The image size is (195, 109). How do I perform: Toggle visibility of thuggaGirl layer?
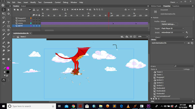pos(37,18)
